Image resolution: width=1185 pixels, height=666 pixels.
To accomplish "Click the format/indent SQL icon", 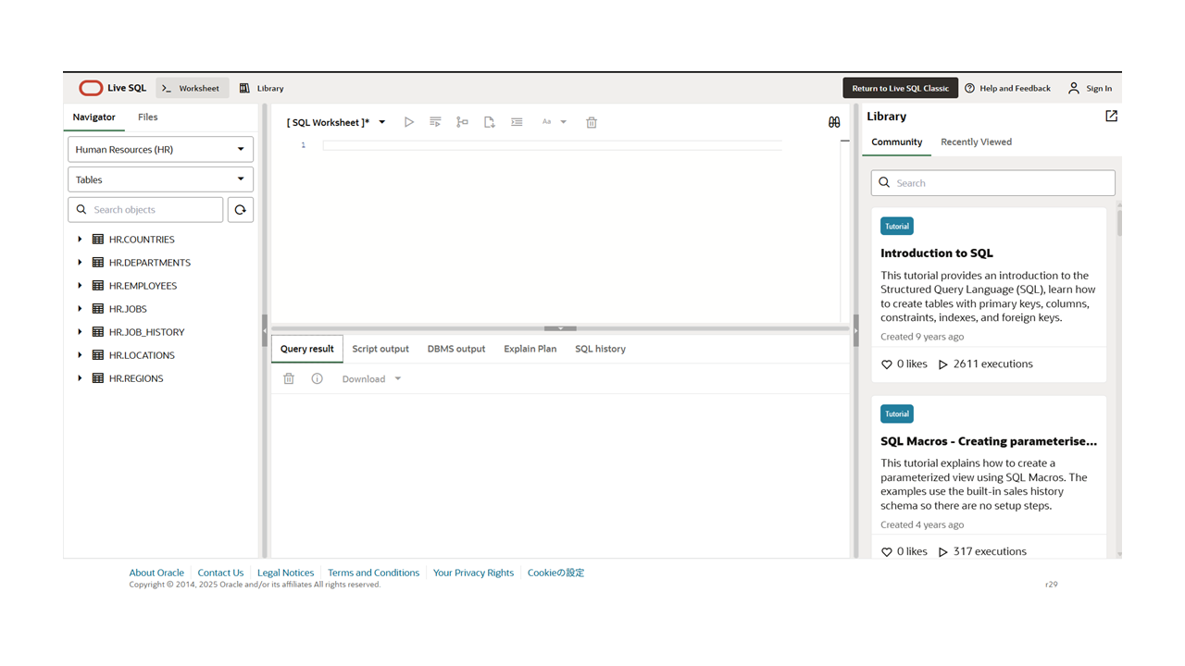I will click(517, 122).
